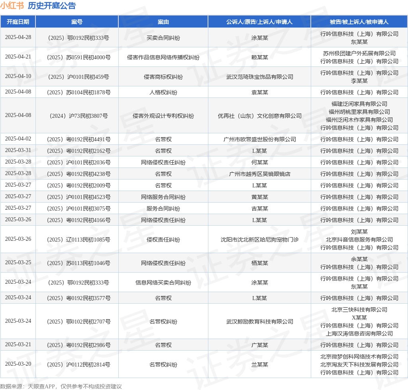The width and height of the screenshot is (408, 390).
Task: Select the date 2025-04-02
Action: 18,139
